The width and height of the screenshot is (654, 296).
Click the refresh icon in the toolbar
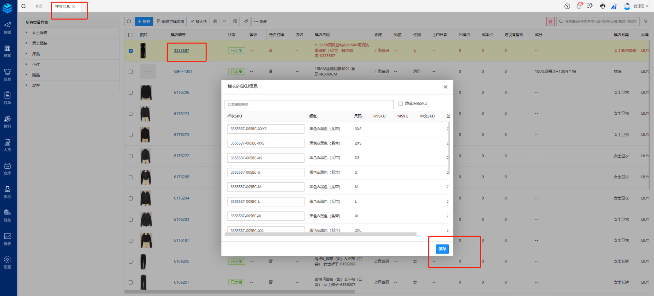click(129, 21)
